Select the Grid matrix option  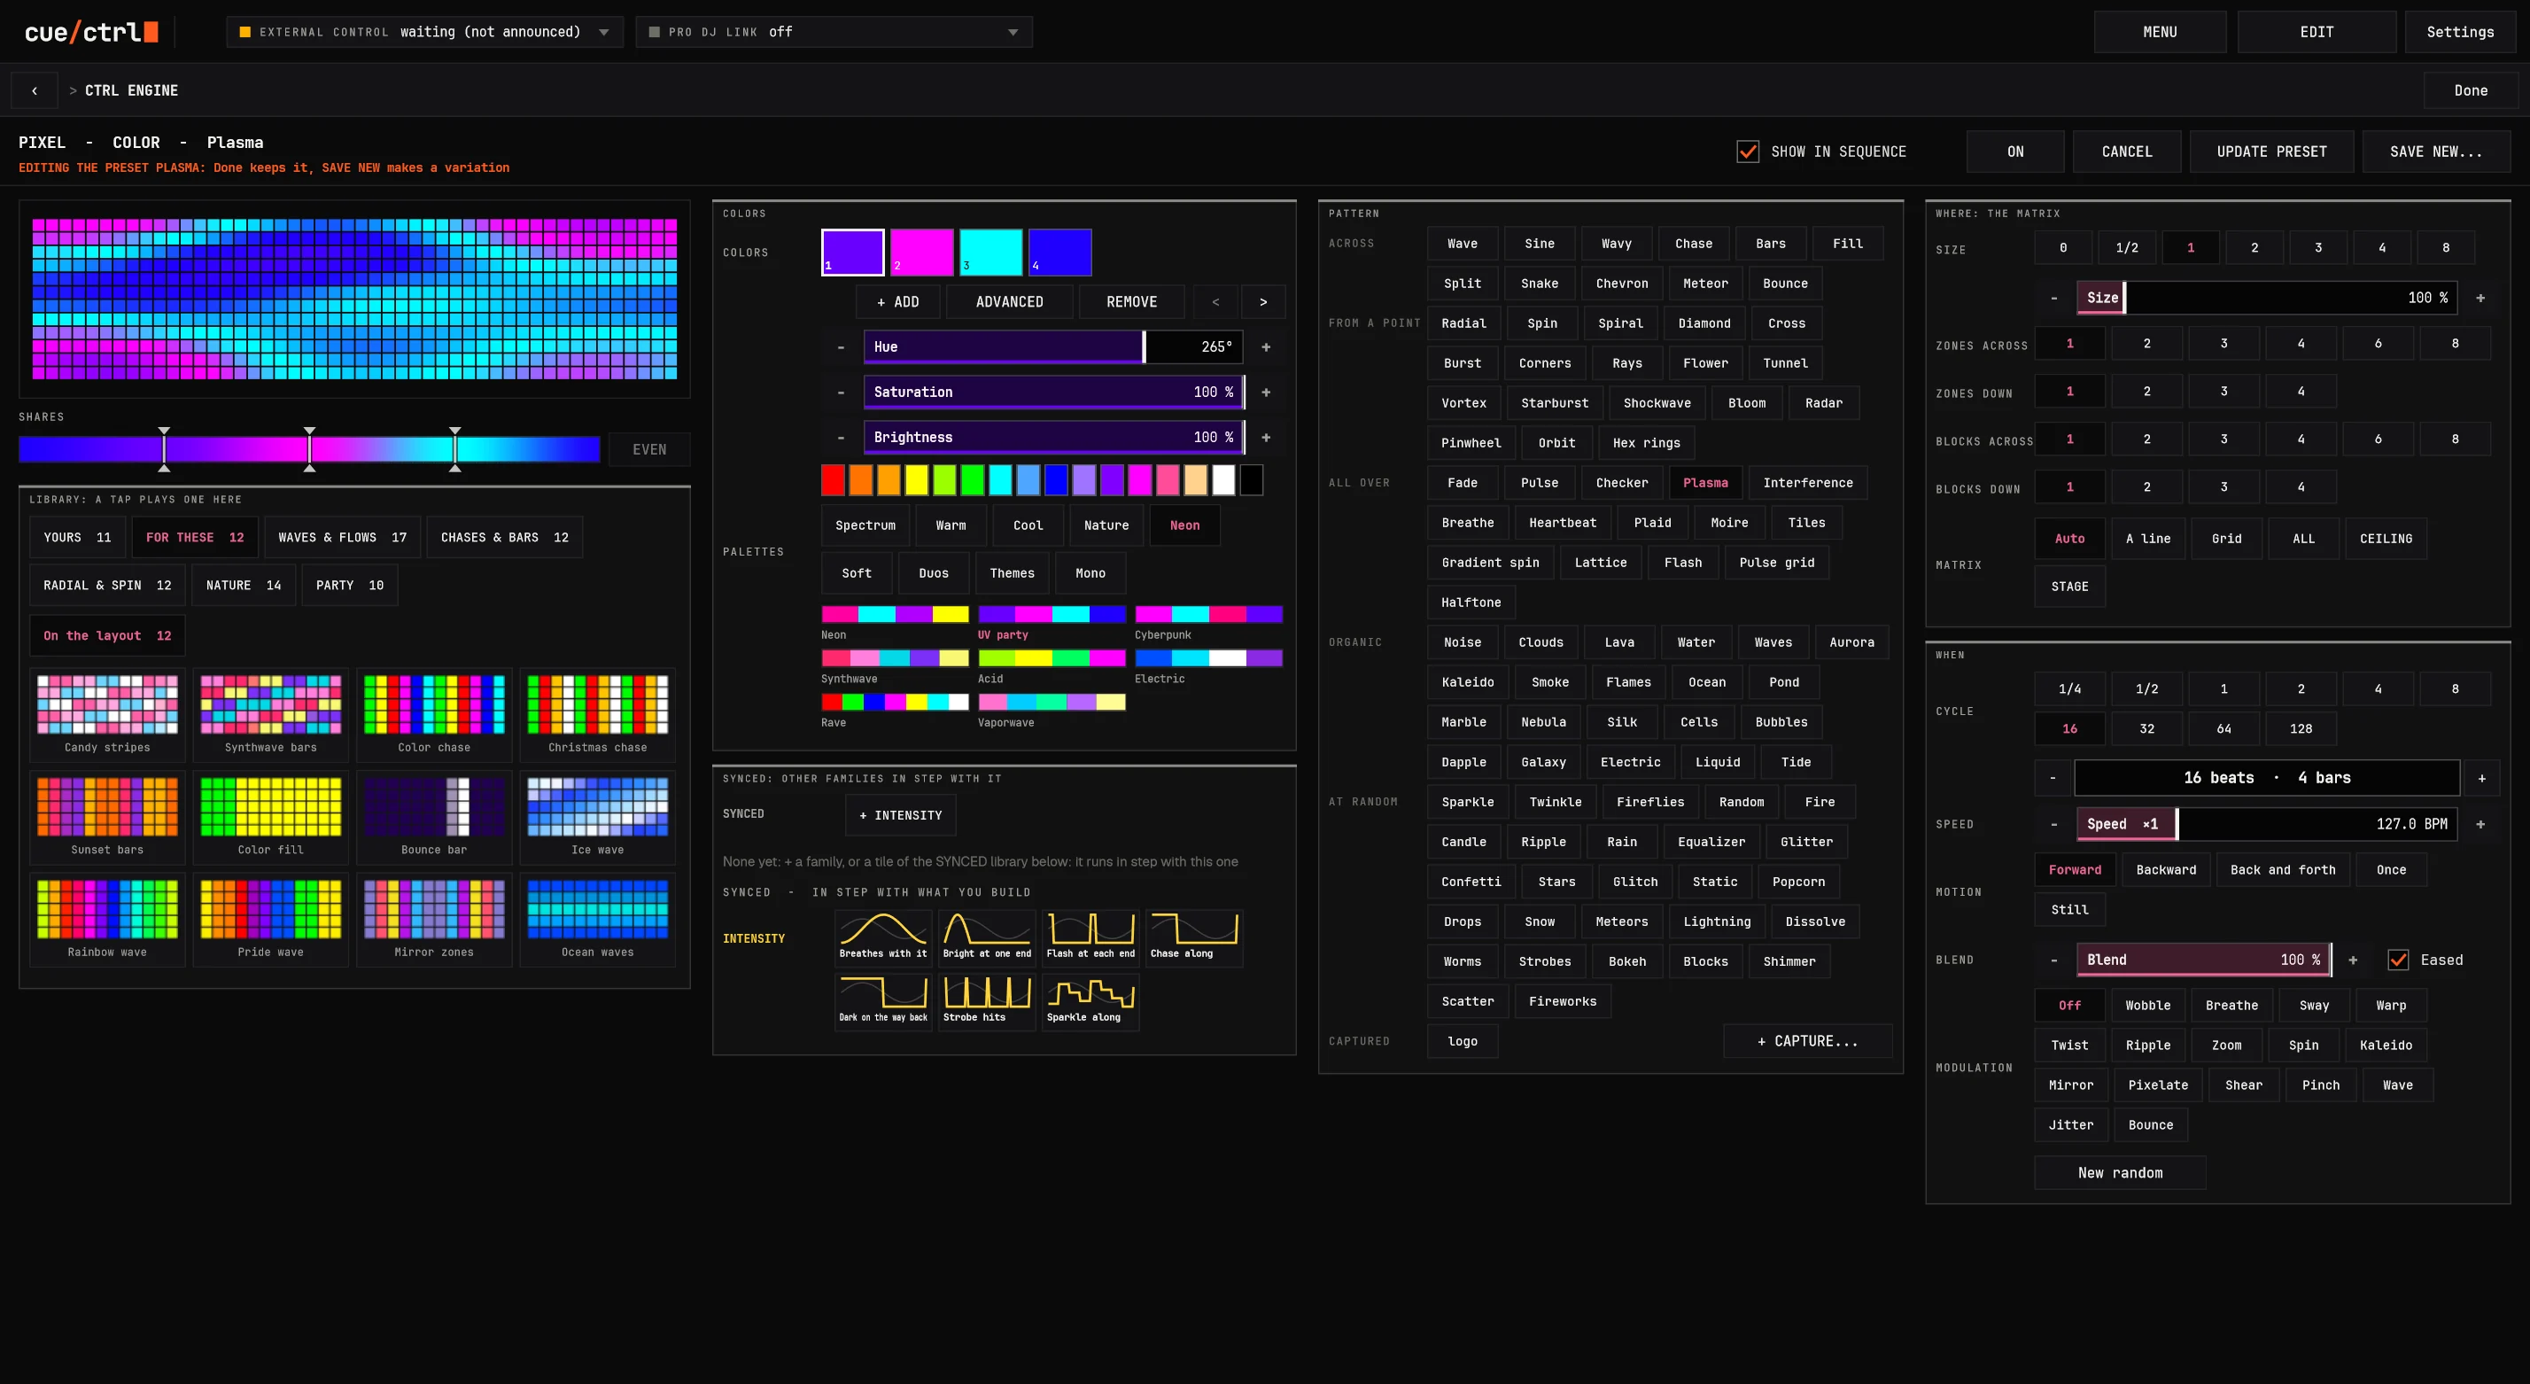(2225, 539)
